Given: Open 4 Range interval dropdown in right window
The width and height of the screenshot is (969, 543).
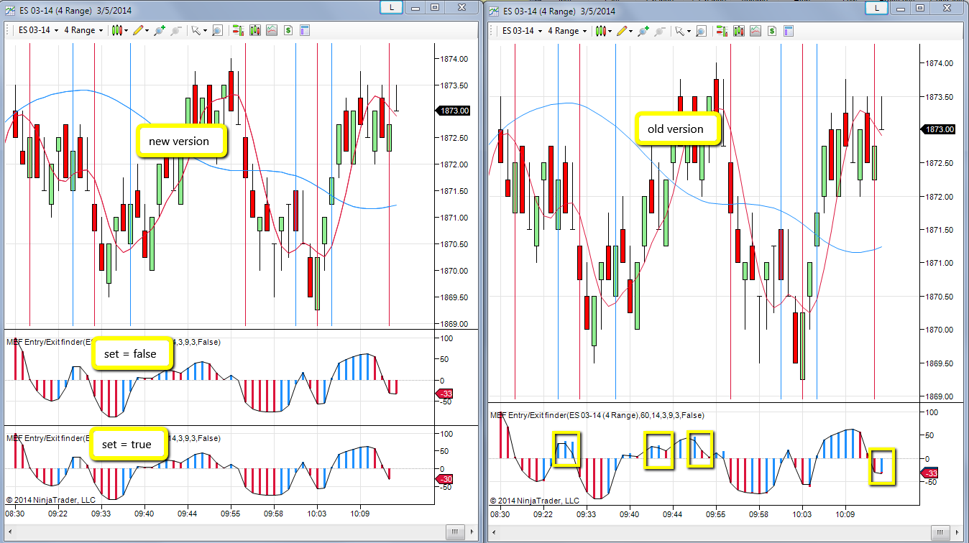Looking at the screenshot, I should click(x=567, y=31).
